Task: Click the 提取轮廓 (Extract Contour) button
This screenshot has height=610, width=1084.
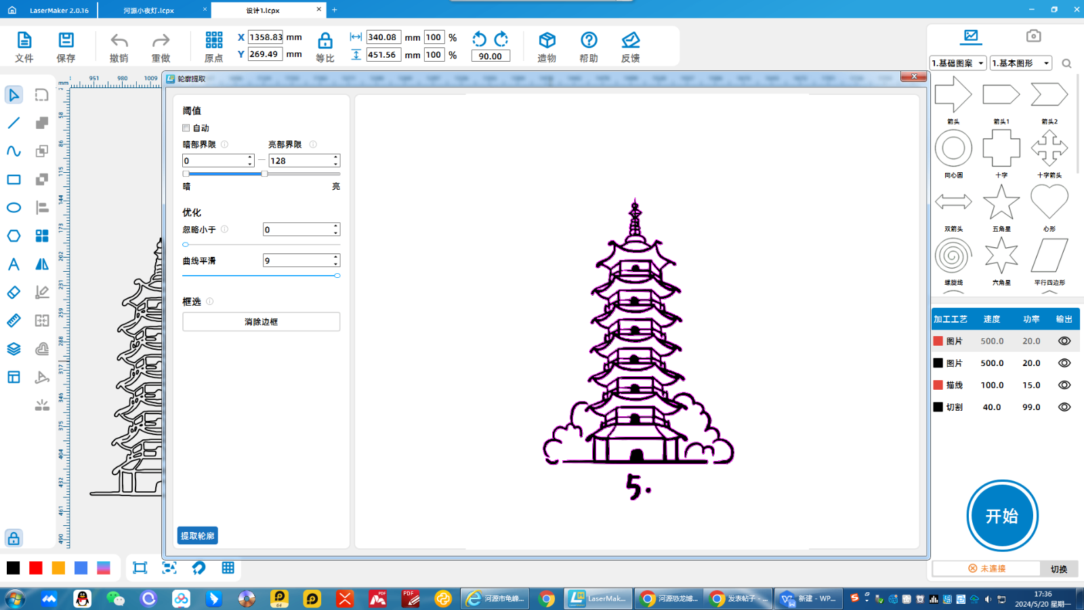Action: 197,535
